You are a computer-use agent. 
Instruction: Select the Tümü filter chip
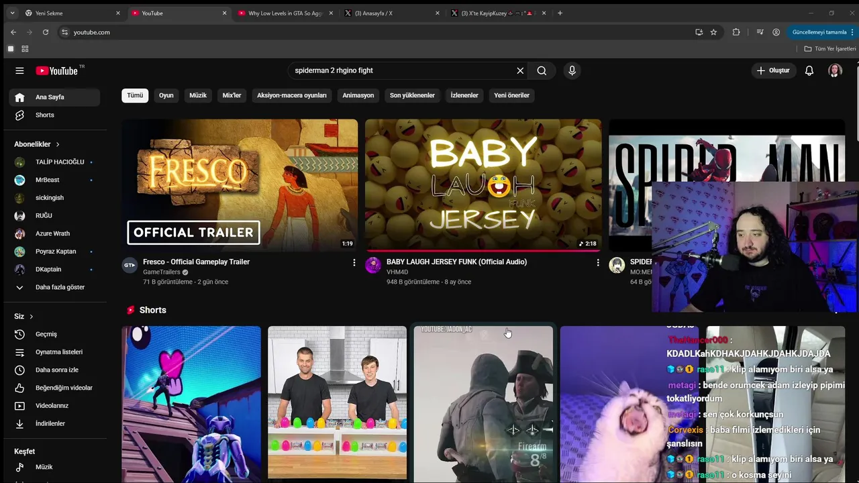pos(135,95)
